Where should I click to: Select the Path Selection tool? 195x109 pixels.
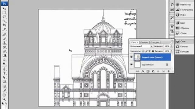[x=5, y=78]
